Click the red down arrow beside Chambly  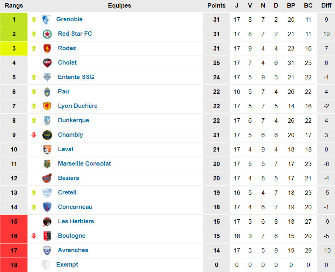click(x=34, y=135)
